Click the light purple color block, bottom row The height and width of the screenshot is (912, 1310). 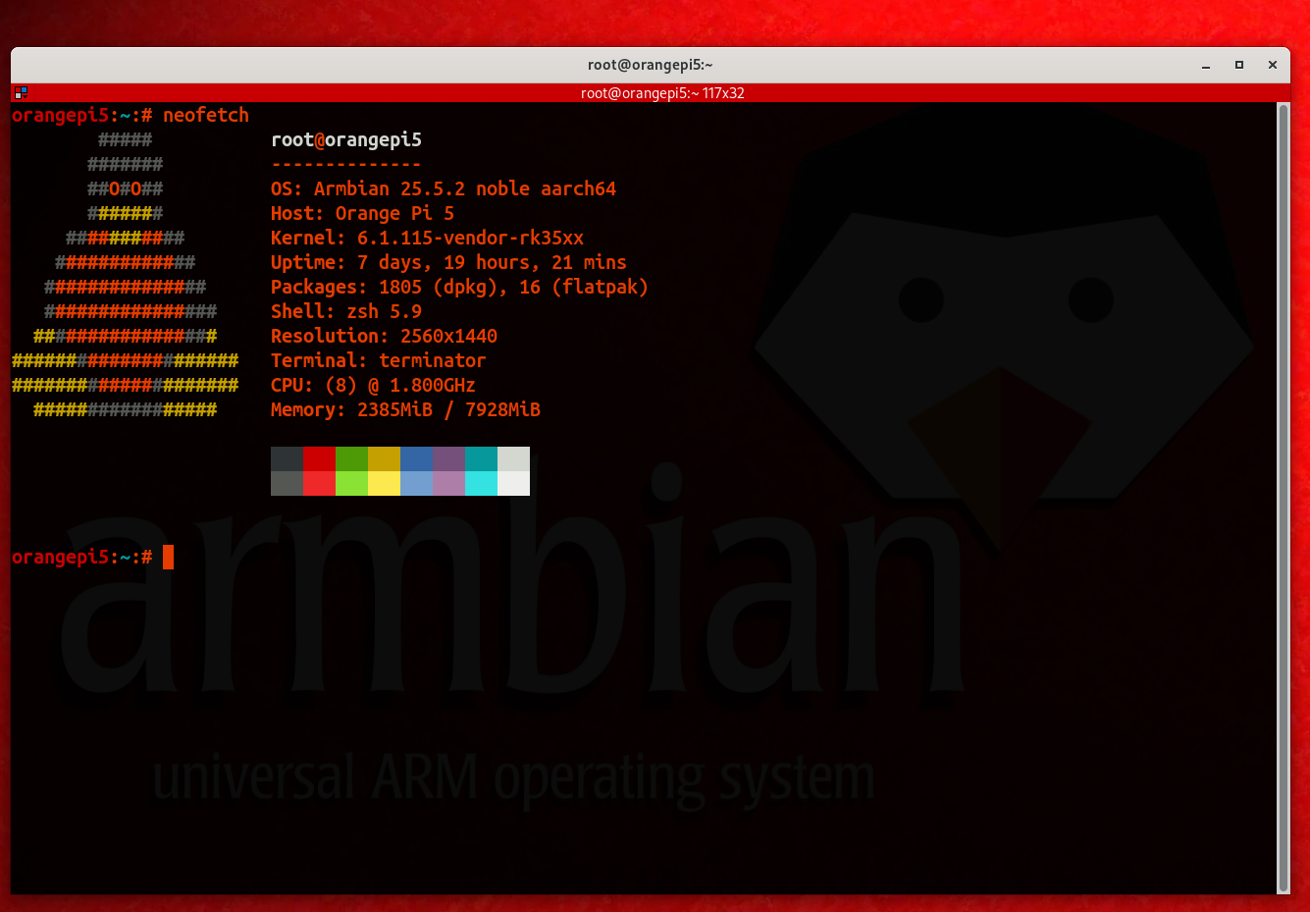point(448,483)
